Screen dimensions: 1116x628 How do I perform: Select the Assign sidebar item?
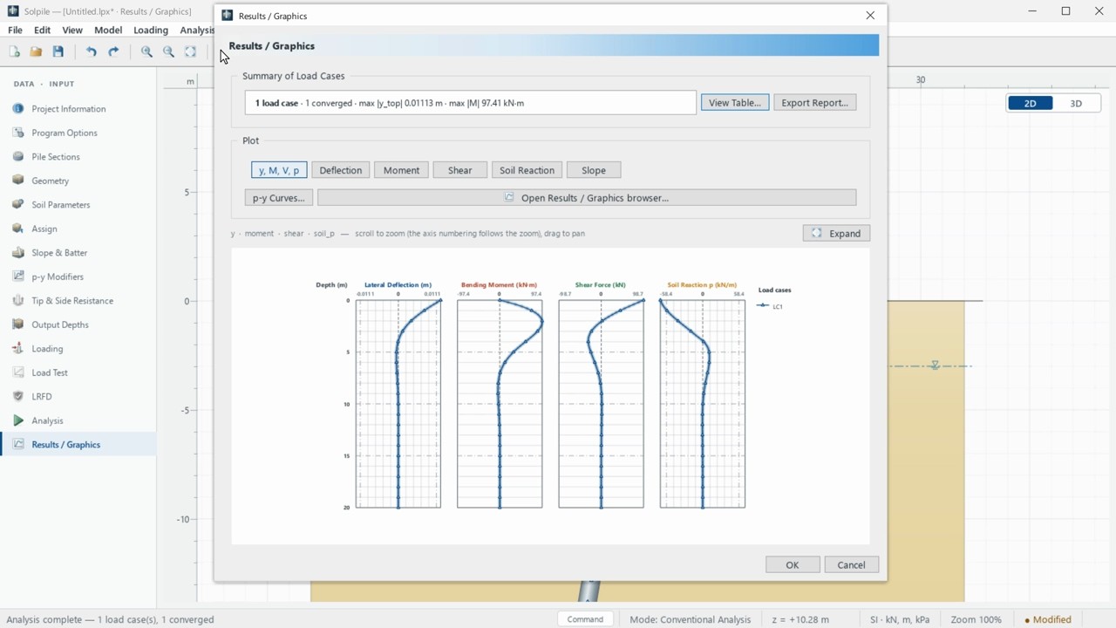(x=78, y=229)
